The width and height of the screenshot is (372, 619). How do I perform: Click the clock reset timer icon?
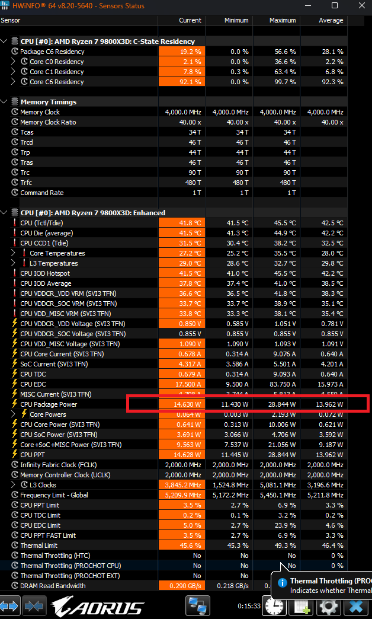click(x=274, y=606)
